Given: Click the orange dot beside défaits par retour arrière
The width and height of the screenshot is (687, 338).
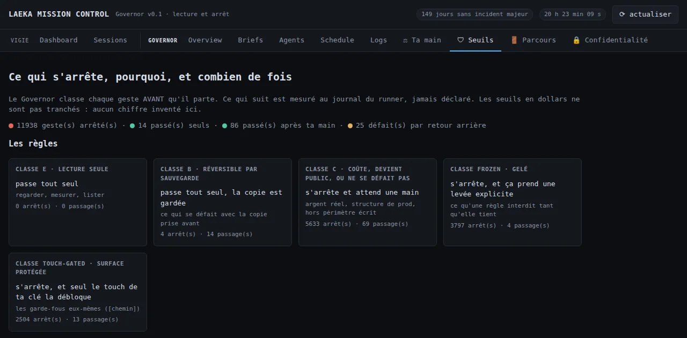Looking at the screenshot, I should (x=350, y=126).
